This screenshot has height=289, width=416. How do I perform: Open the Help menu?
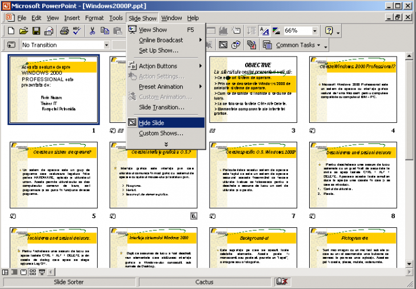[193, 18]
